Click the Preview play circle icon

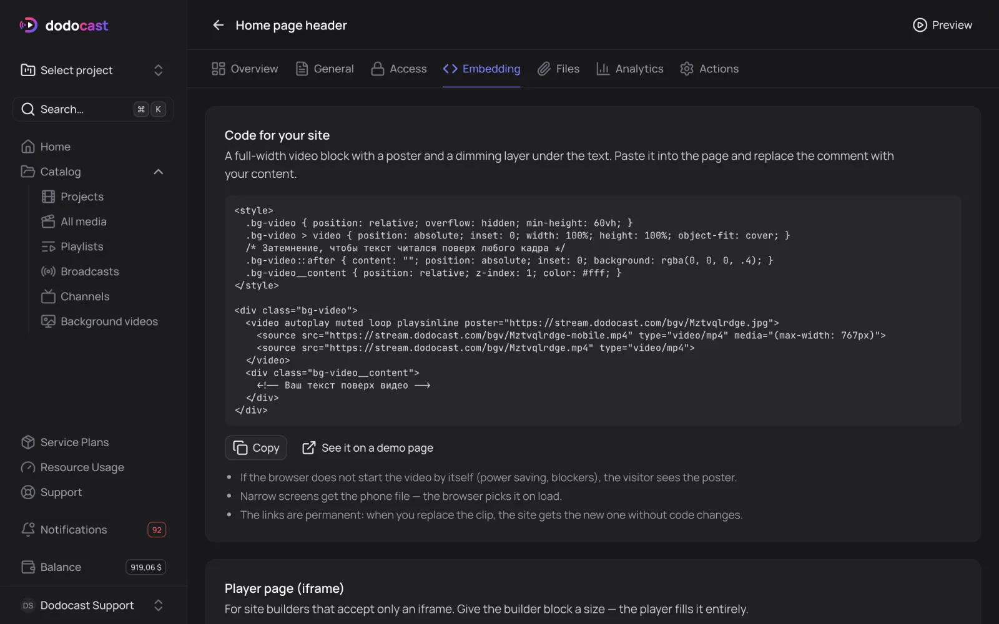920,25
